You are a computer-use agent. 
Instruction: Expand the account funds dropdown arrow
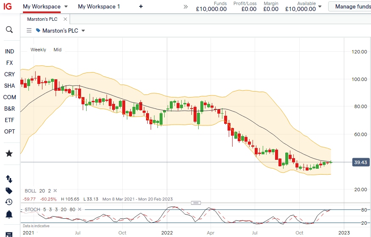point(320,7)
